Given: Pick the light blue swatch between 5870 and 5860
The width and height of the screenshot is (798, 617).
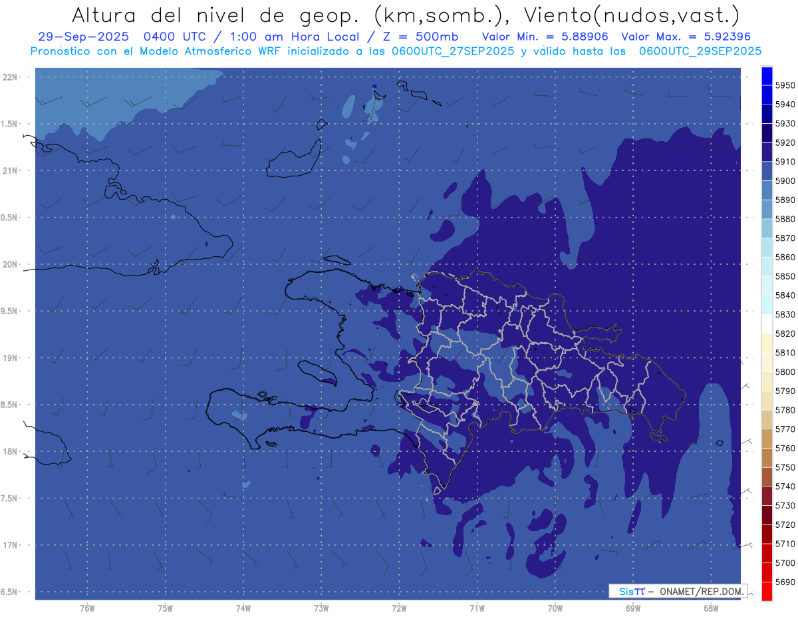Looking at the screenshot, I should (767, 248).
